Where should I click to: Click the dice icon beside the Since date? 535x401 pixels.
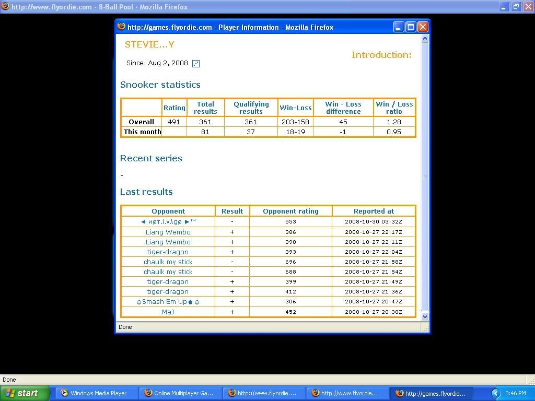[x=196, y=64]
